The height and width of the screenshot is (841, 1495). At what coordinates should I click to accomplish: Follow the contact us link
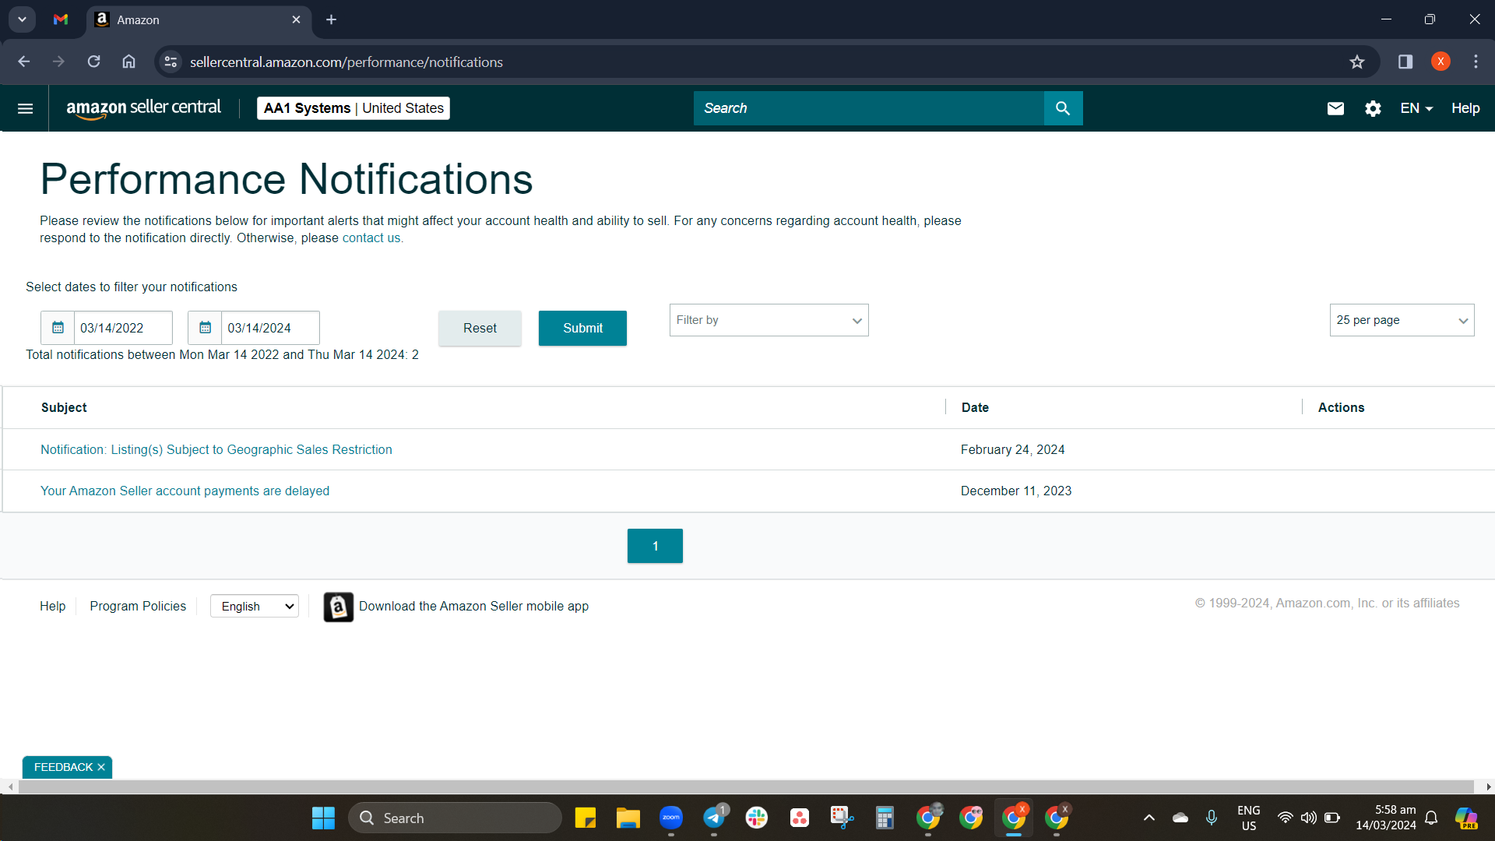pyautogui.click(x=371, y=238)
